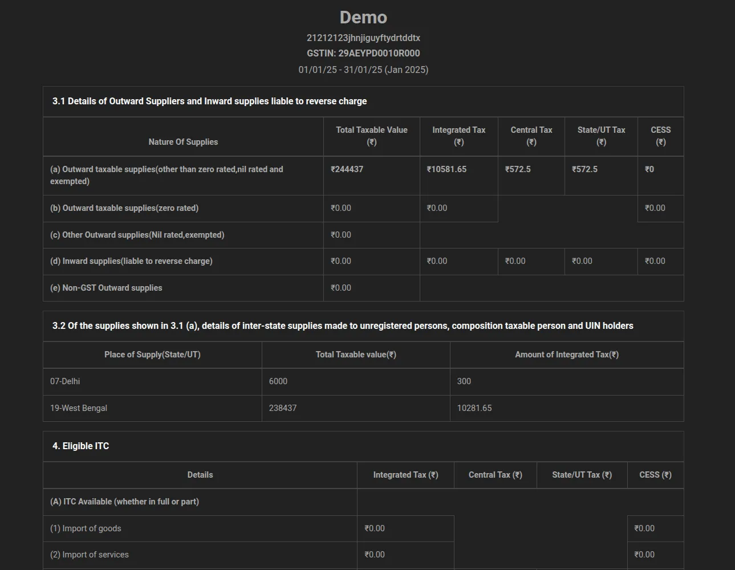Click the 3.2 inter-state supplies section heading
The height and width of the screenshot is (570, 735).
click(x=343, y=326)
